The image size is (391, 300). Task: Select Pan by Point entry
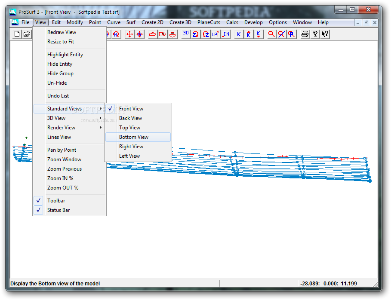(x=70, y=150)
